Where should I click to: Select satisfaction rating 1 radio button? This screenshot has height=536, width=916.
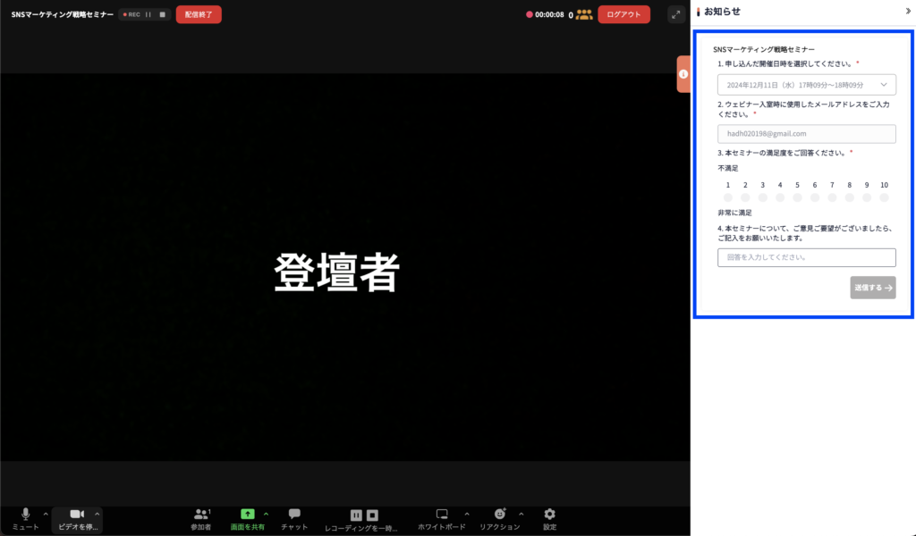point(728,197)
